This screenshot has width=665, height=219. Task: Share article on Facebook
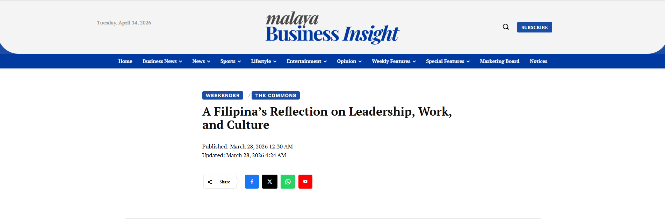(252, 182)
